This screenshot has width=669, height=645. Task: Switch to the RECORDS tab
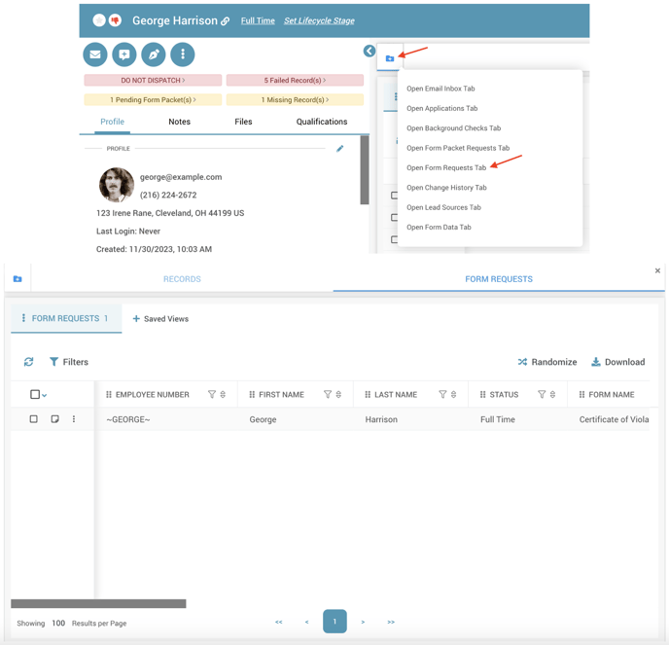pos(182,279)
